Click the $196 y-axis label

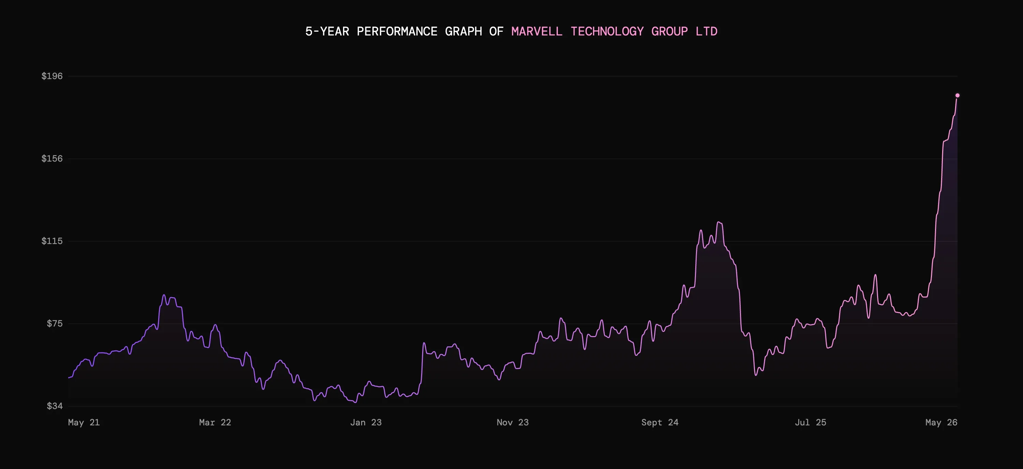coord(52,76)
